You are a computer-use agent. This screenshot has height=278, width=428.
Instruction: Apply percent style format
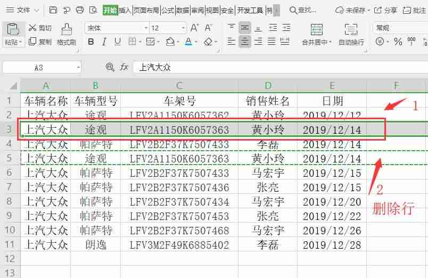[x=398, y=42]
